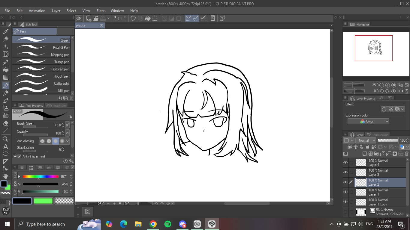
Task: Show the Screenshot layer visibility box
Action: [345, 212]
